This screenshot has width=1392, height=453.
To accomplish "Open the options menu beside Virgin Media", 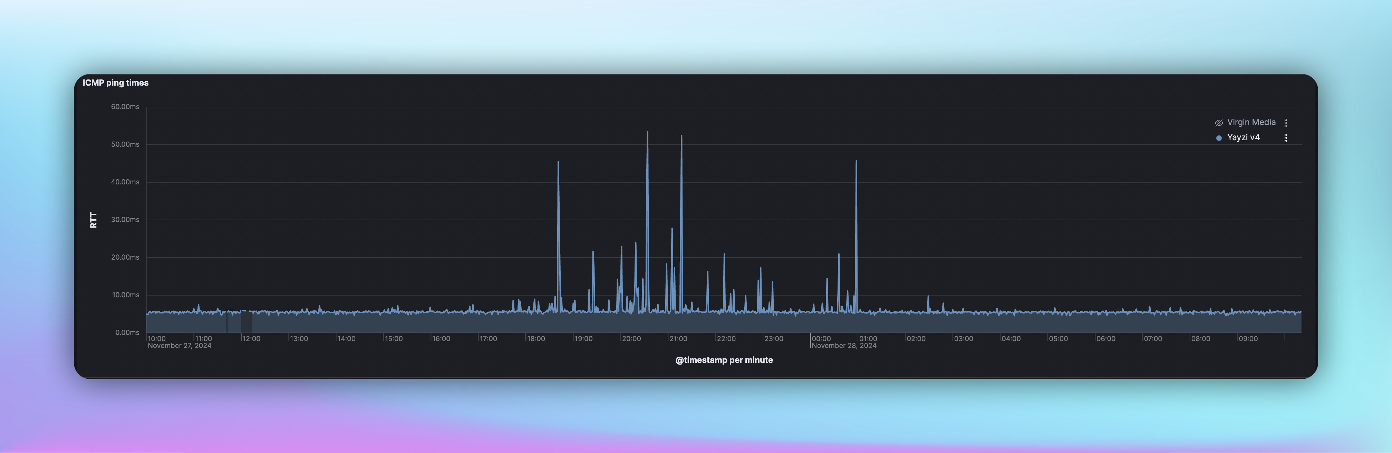I will [1286, 123].
